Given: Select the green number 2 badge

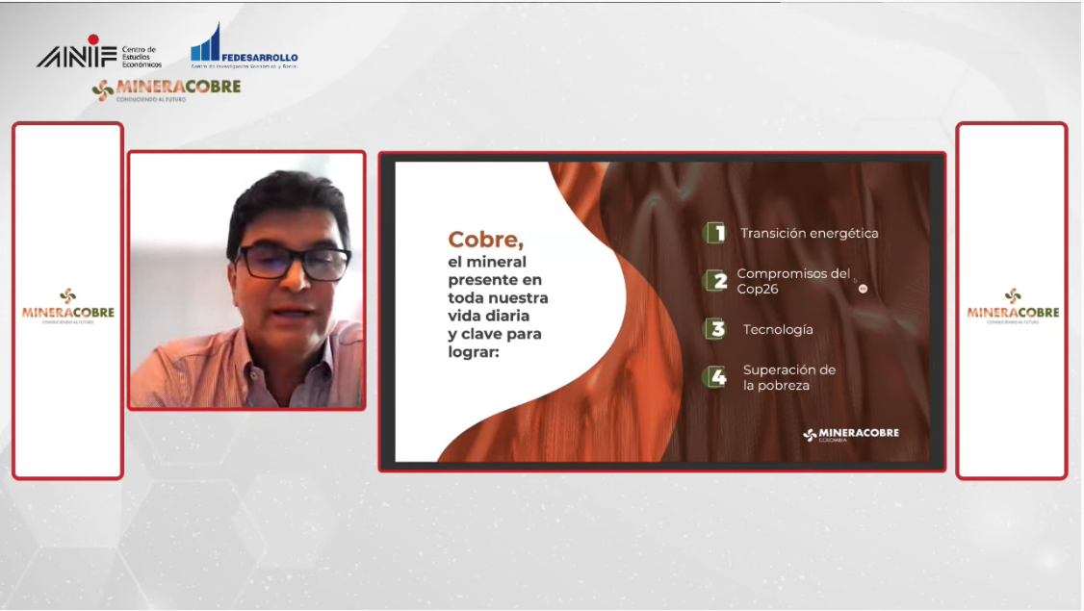Looking at the screenshot, I should click(x=716, y=281).
